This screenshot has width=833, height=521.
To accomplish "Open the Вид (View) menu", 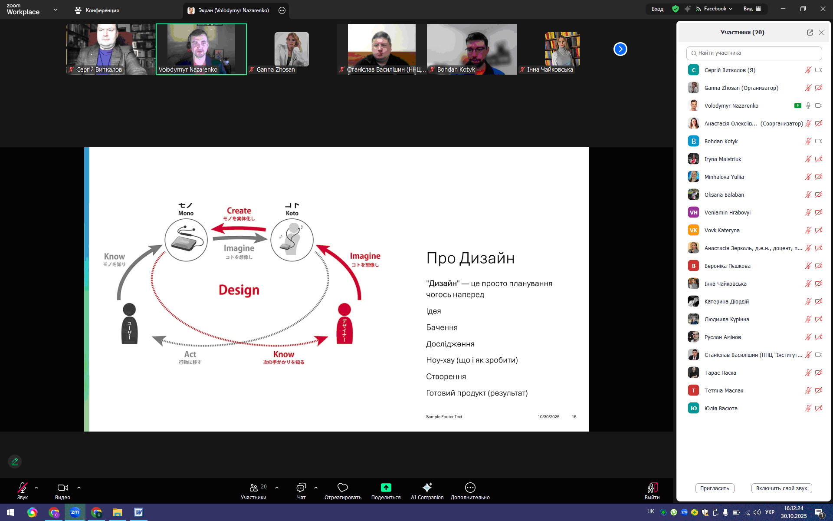I will 752,9.
